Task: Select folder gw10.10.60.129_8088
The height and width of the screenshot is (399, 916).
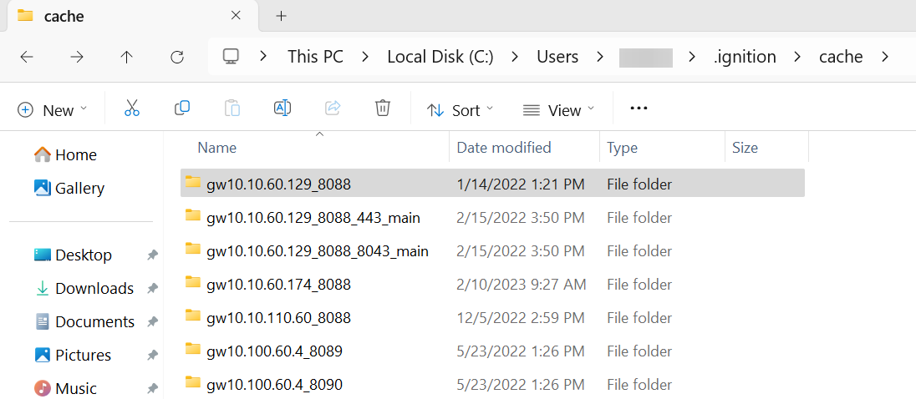Action: point(492,183)
